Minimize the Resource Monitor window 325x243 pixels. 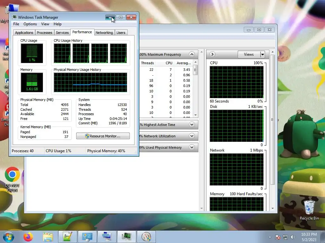click(249, 29)
